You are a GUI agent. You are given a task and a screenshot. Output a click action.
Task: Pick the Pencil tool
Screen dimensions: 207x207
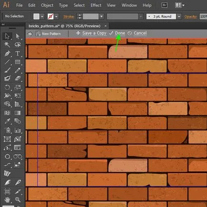pos(18,70)
